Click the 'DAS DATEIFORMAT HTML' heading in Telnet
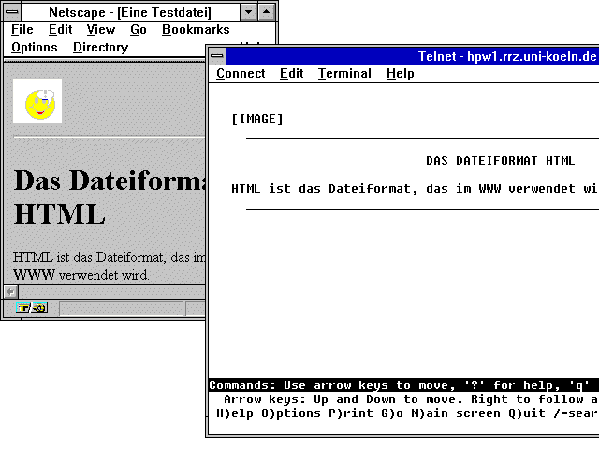The image size is (599, 449). pyautogui.click(x=501, y=160)
